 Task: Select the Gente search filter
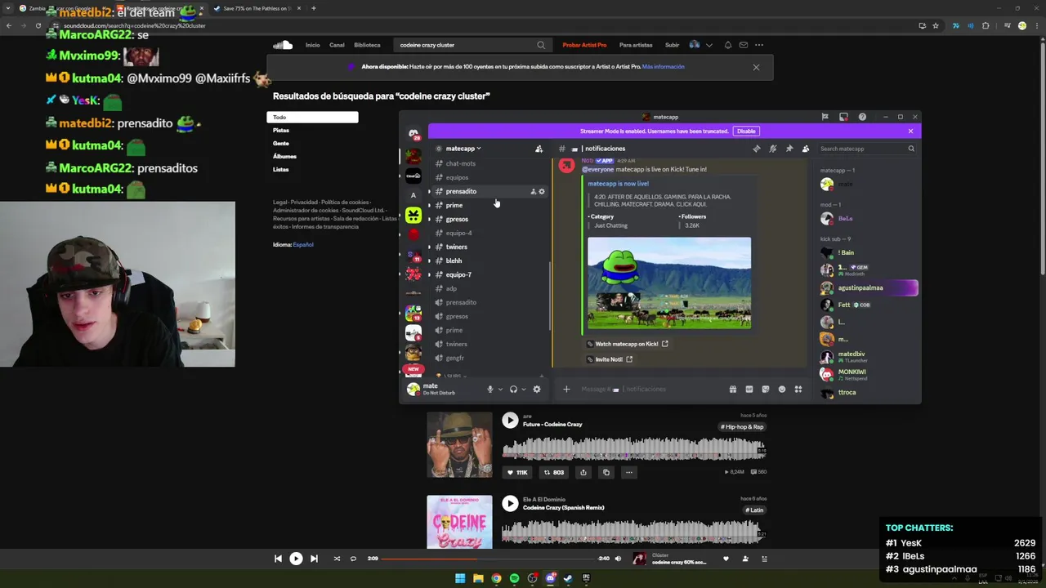(x=281, y=144)
